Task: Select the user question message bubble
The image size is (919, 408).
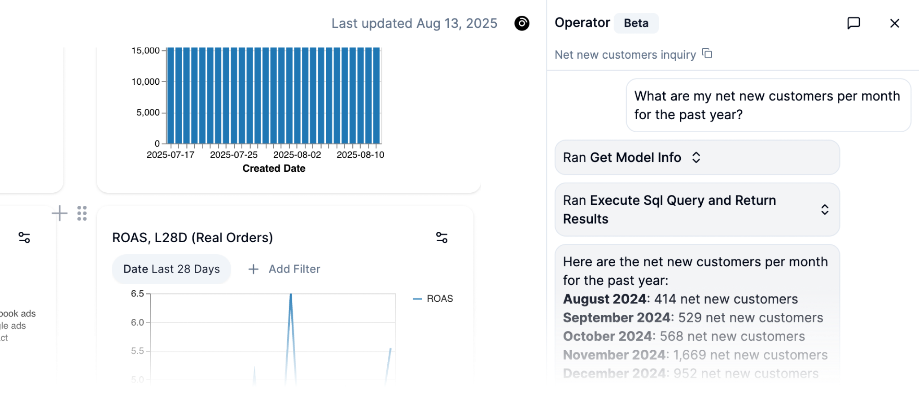Action: (768, 105)
